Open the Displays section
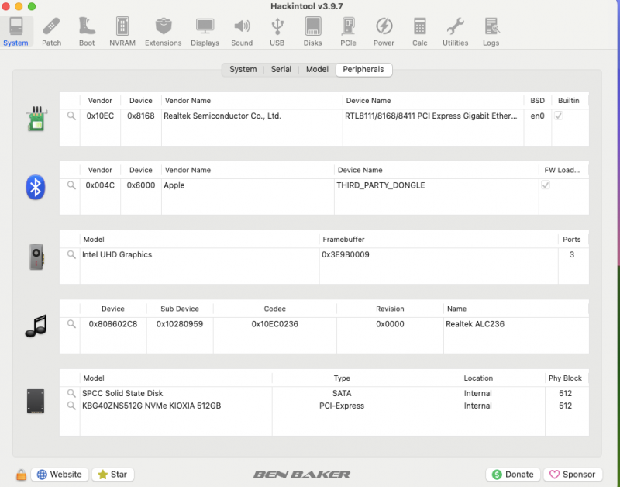The image size is (620, 487). coord(205,29)
